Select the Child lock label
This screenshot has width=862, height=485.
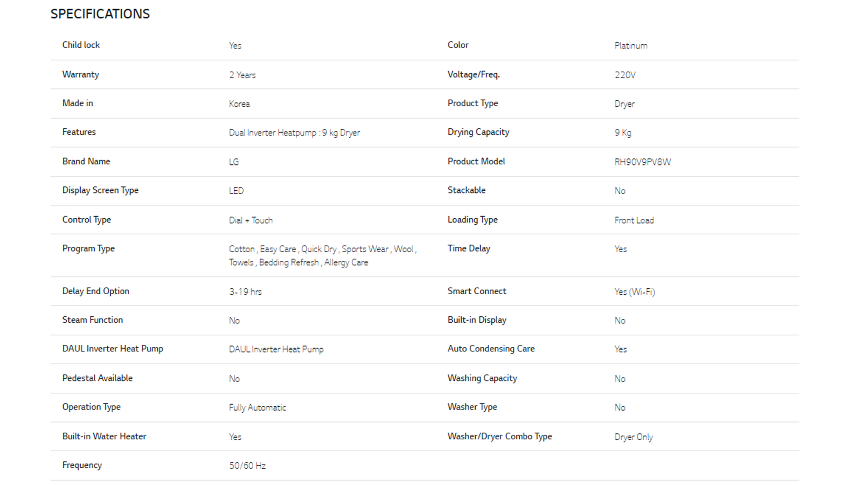click(x=81, y=45)
